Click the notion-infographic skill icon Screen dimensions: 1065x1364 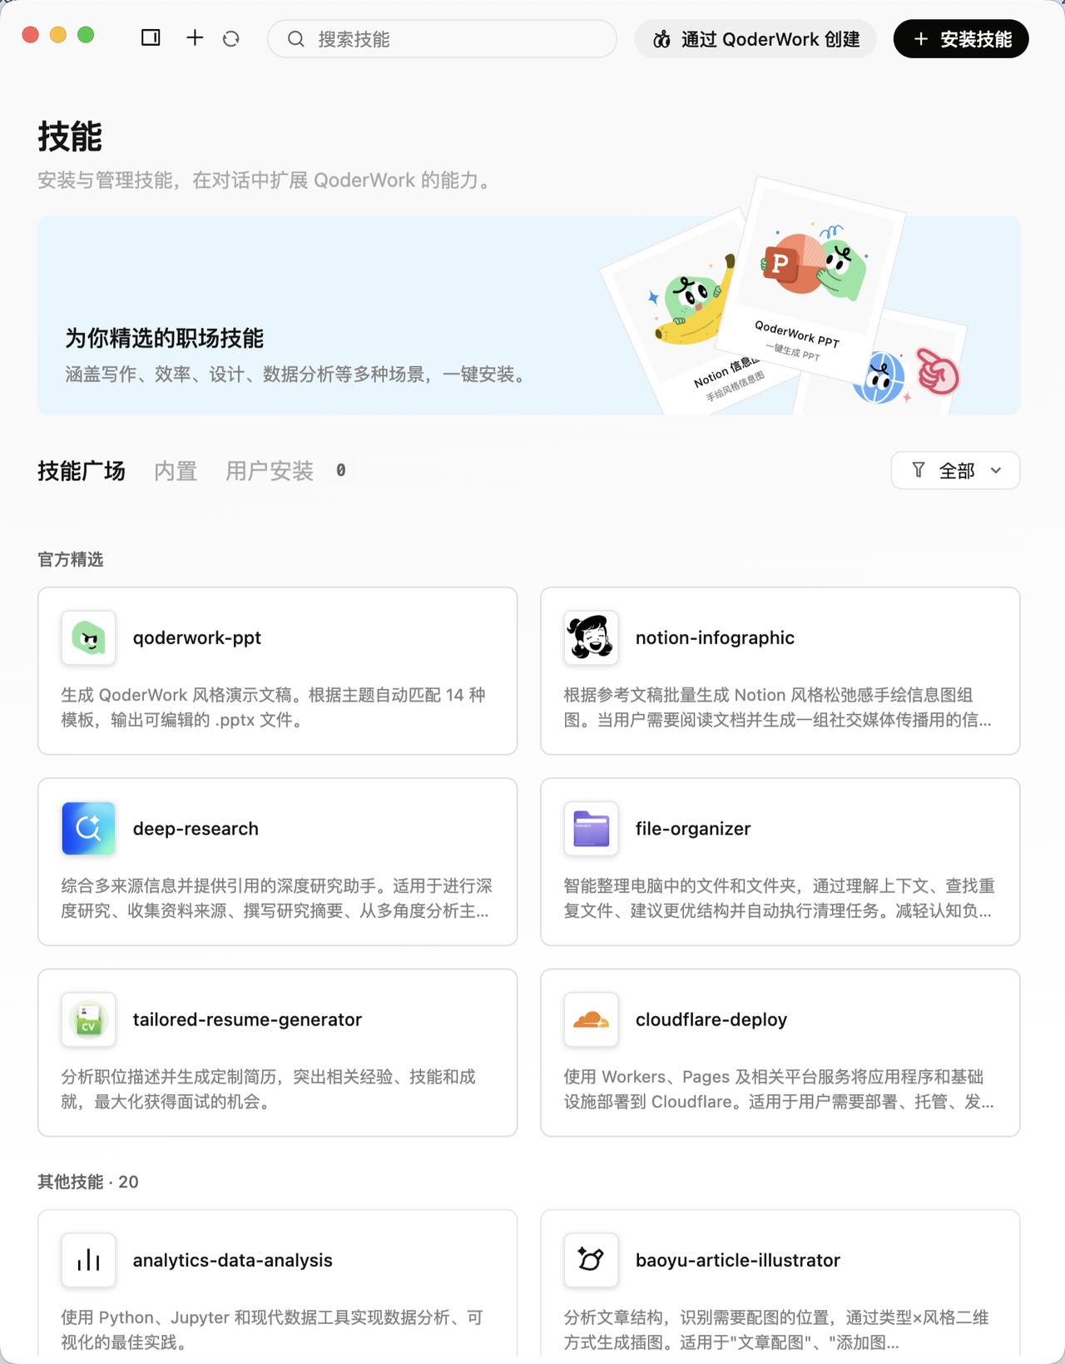tap(591, 638)
